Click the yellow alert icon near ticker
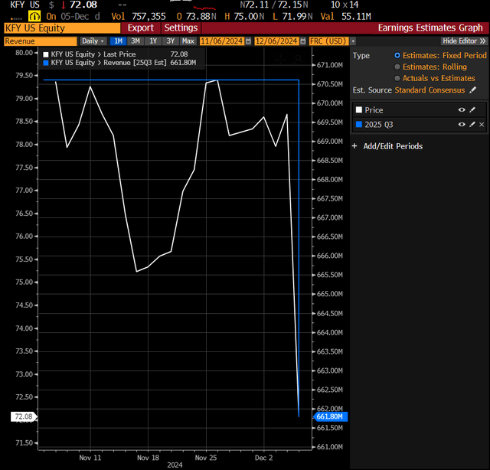This screenshot has height=470, width=490. pyautogui.click(x=34, y=15)
